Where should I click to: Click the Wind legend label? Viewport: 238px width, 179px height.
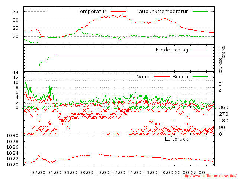143,76
